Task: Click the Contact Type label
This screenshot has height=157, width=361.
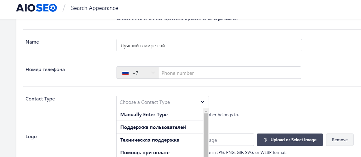Action: click(x=40, y=99)
